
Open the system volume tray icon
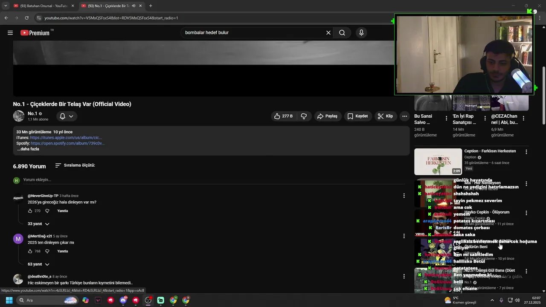pyautogui.click(x=517, y=300)
